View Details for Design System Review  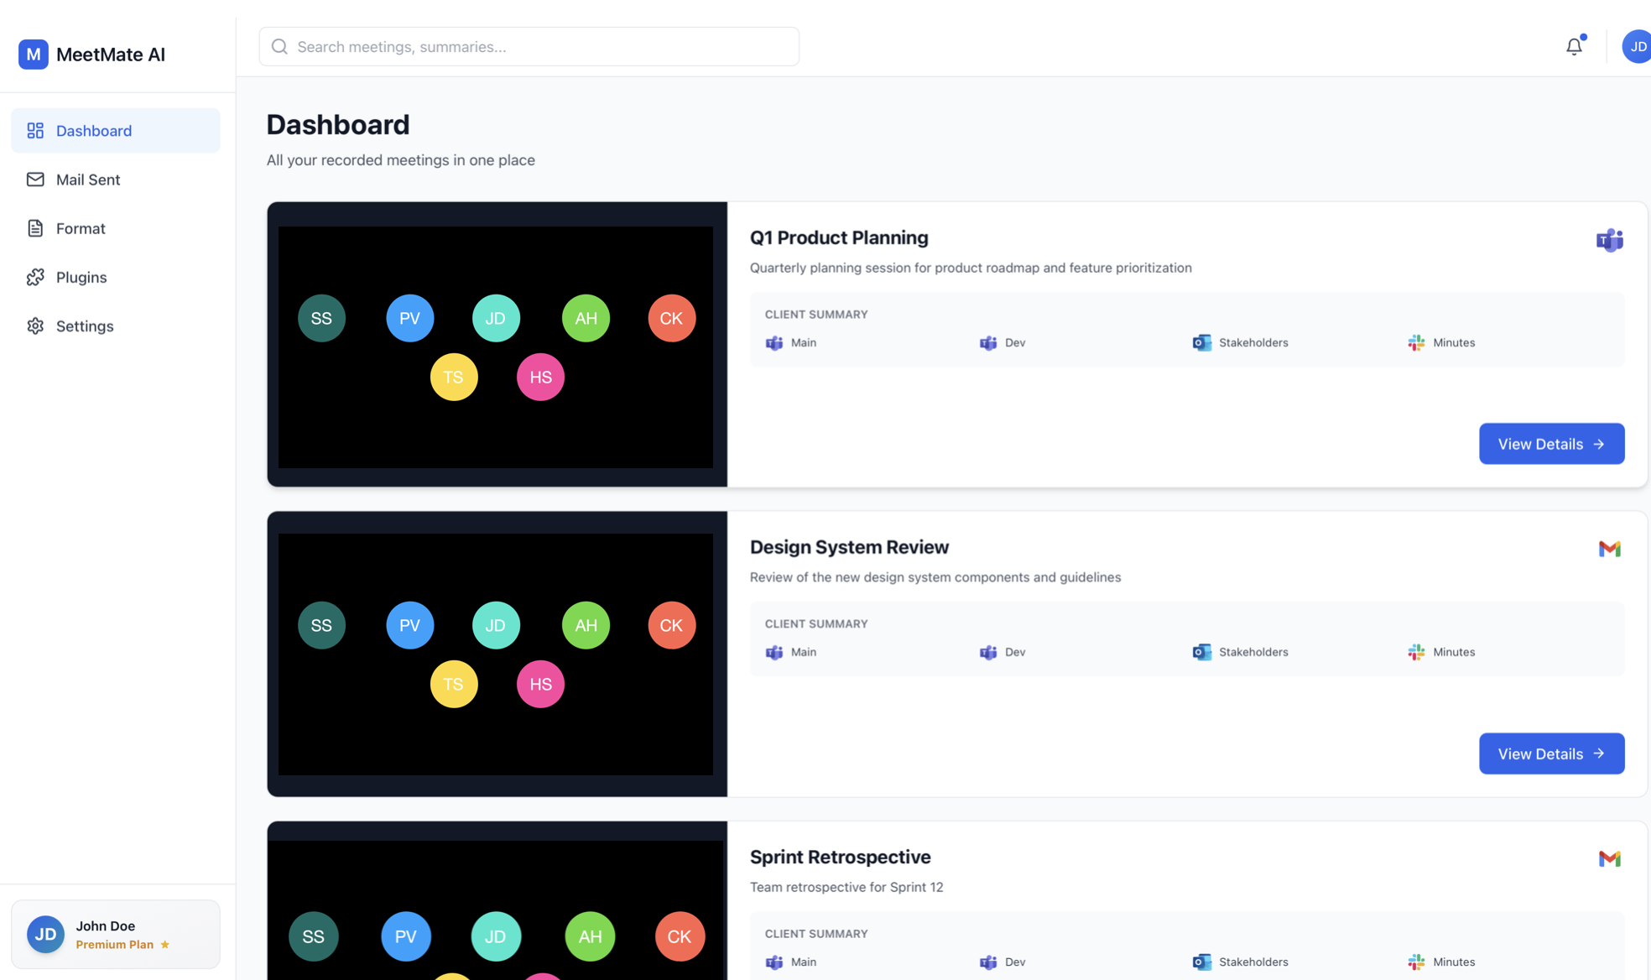click(x=1550, y=753)
